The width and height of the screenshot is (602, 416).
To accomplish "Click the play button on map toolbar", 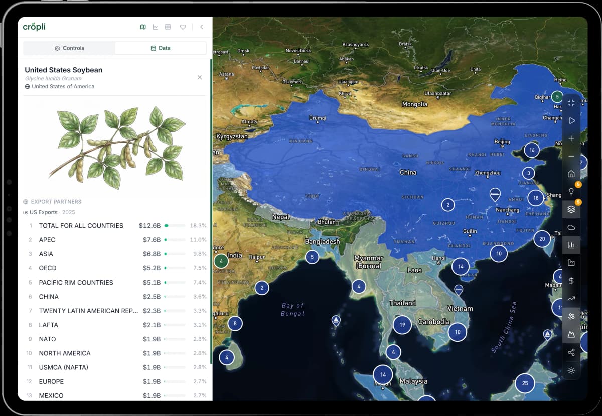I will [x=571, y=120].
